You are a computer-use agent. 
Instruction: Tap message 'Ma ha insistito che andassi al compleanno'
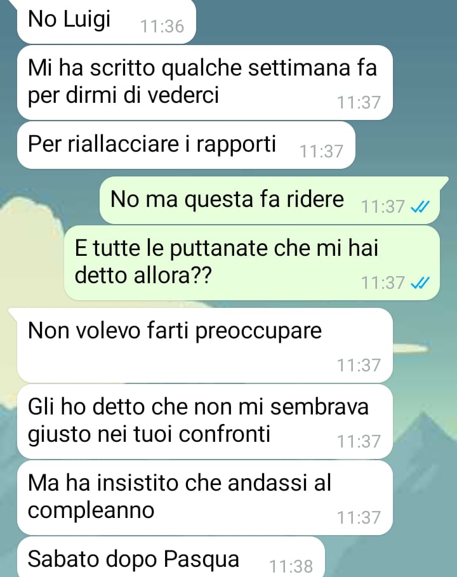[x=204, y=498]
